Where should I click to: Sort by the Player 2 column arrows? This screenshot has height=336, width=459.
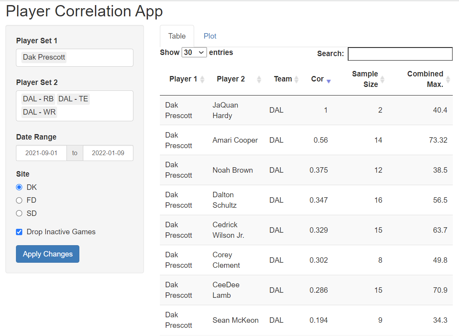pyautogui.click(x=259, y=79)
